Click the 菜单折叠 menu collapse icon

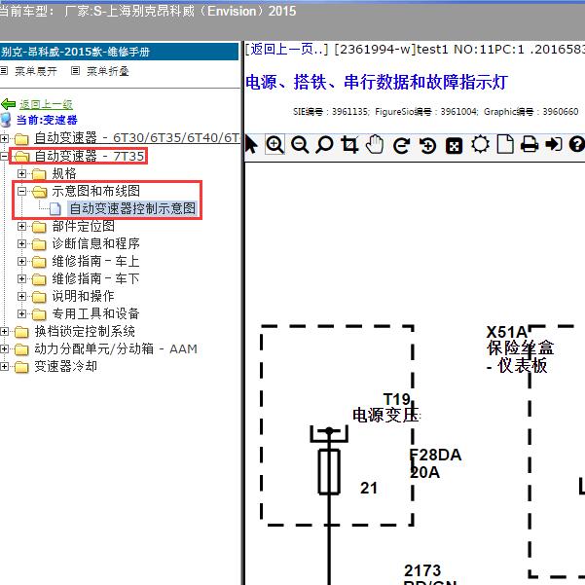[x=75, y=70]
